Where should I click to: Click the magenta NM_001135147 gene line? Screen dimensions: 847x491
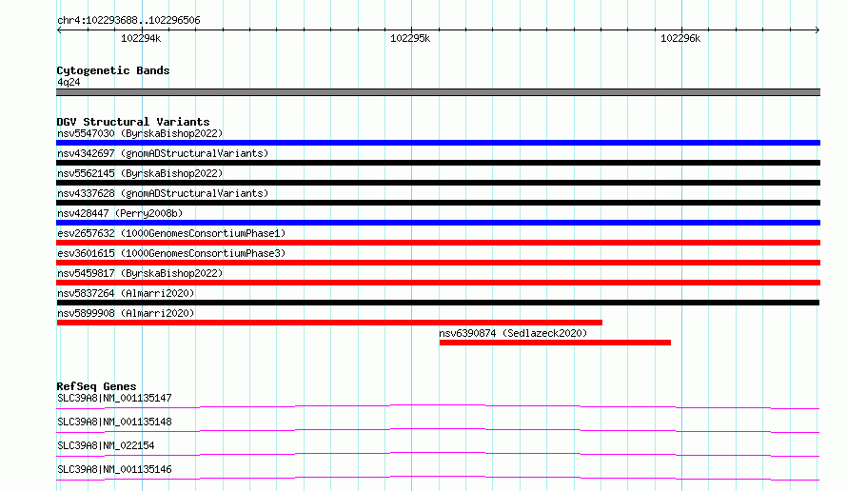438,406
